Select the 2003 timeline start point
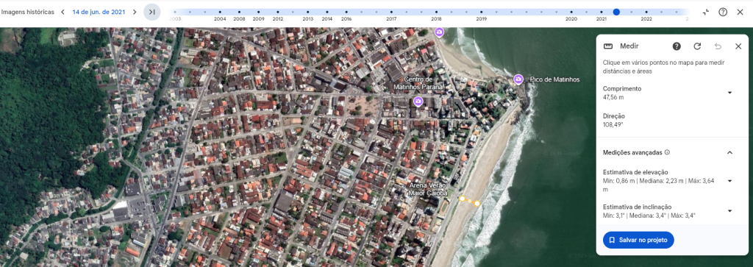Image resolution: width=753 pixels, height=267 pixels. [x=175, y=12]
